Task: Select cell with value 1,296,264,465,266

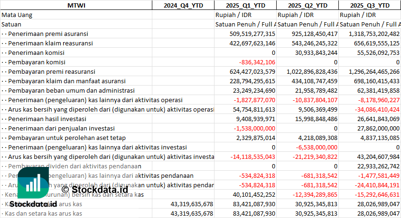Action: tap(370, 71)
